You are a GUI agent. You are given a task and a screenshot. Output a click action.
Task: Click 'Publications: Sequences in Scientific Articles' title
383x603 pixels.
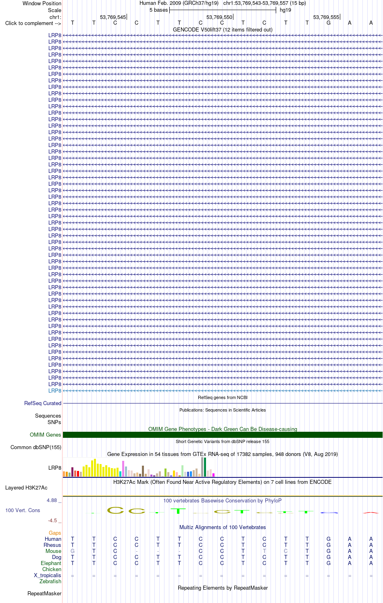click(223, 410)
